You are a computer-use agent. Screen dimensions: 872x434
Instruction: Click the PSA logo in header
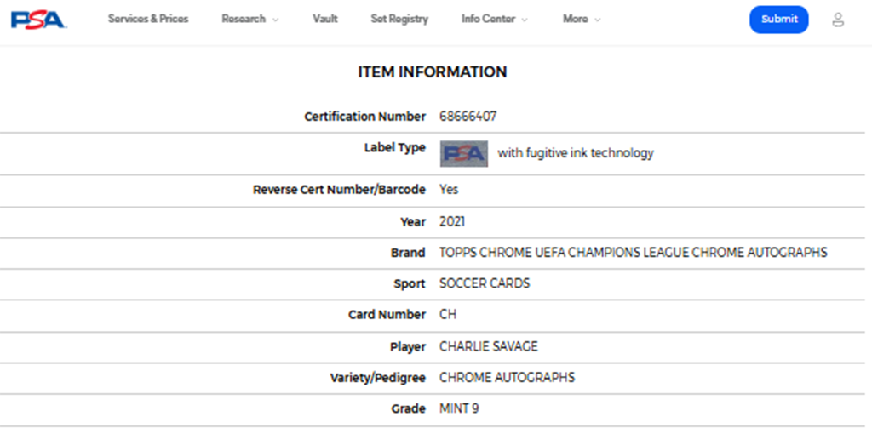click(x=38, y=19)
